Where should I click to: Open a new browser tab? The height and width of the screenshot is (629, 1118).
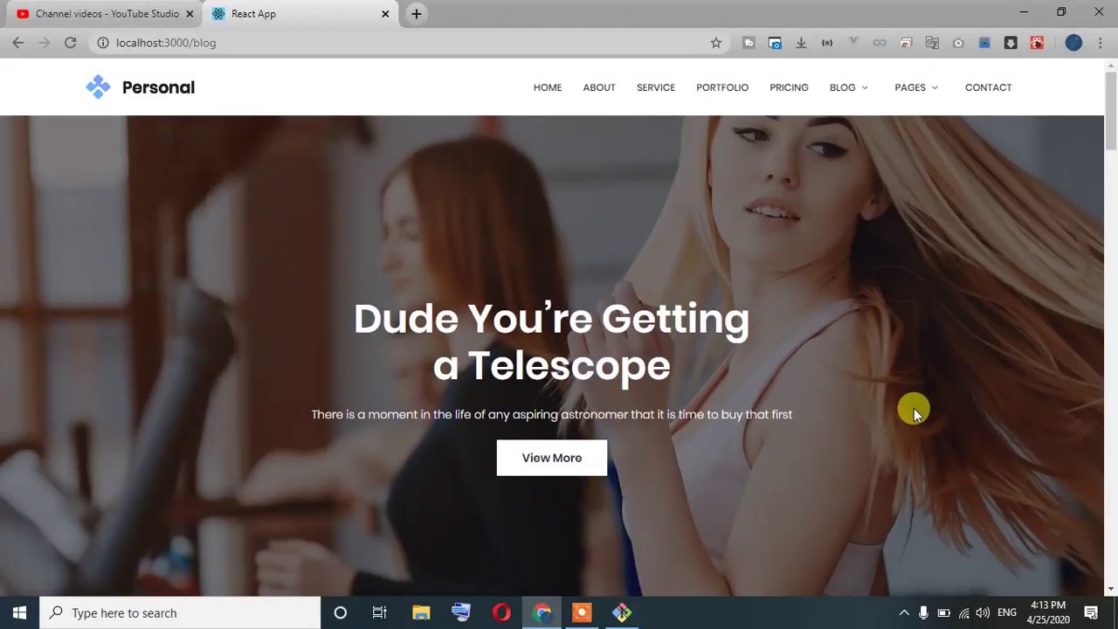click(417, 14)
